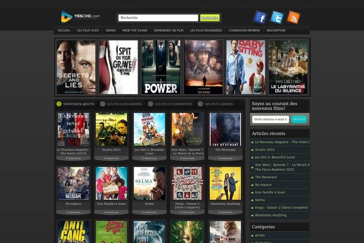The image size is (364, 243).
Task: Open The Revenant thumbnail
Action: (225, 129)
